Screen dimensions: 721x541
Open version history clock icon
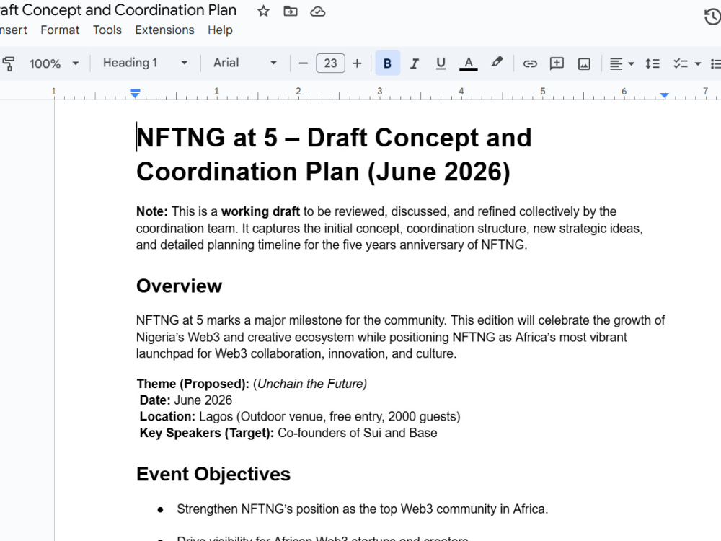(713, 17)
